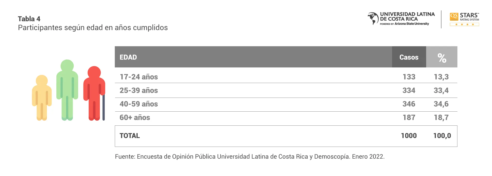Click the 17-24 años row label
The width and height of the screenshot is (492, 176).
click(139, 77)
